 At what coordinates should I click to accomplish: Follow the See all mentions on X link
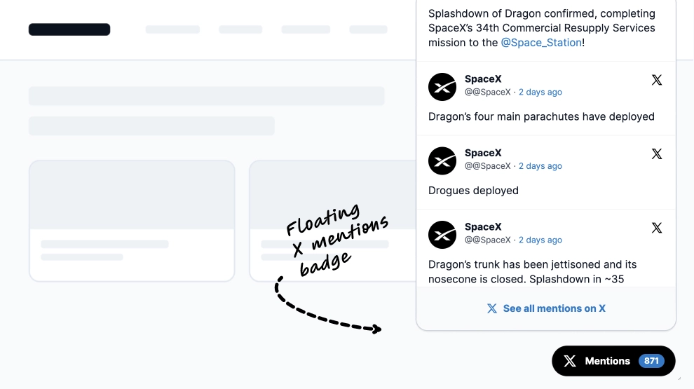pos(554,308)
